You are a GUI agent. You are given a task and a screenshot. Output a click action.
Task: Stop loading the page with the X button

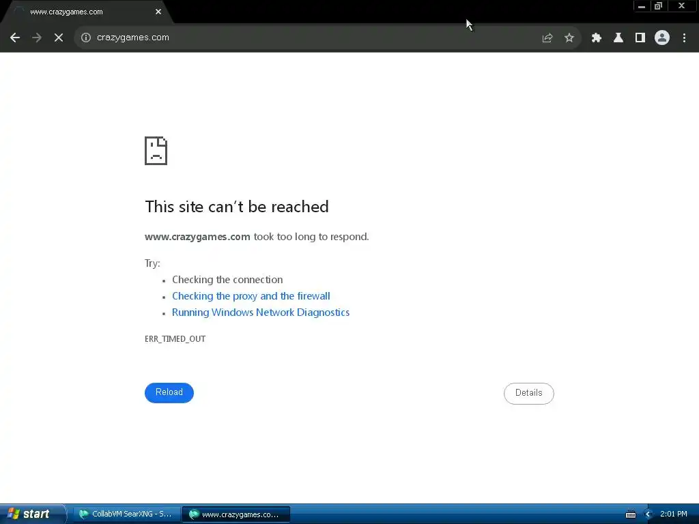(x=59, y=38)
